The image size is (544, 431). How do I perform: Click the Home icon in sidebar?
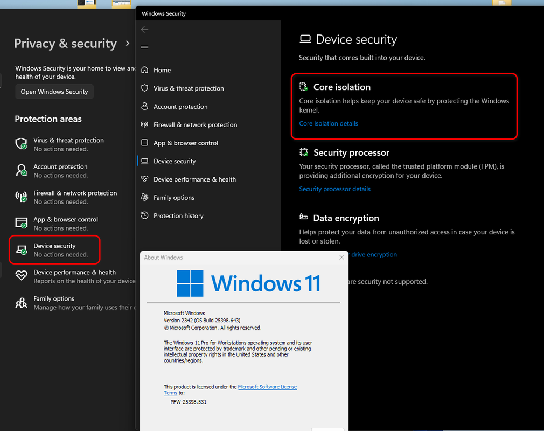[x=145, y=69]
